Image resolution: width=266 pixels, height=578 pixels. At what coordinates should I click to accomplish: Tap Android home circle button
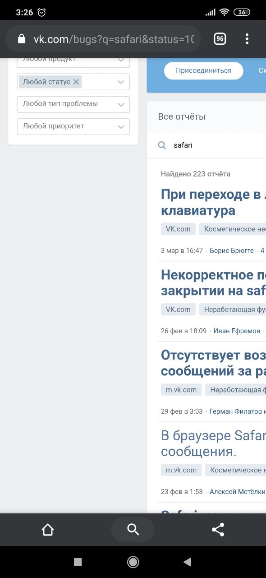[x=133, y=561]
